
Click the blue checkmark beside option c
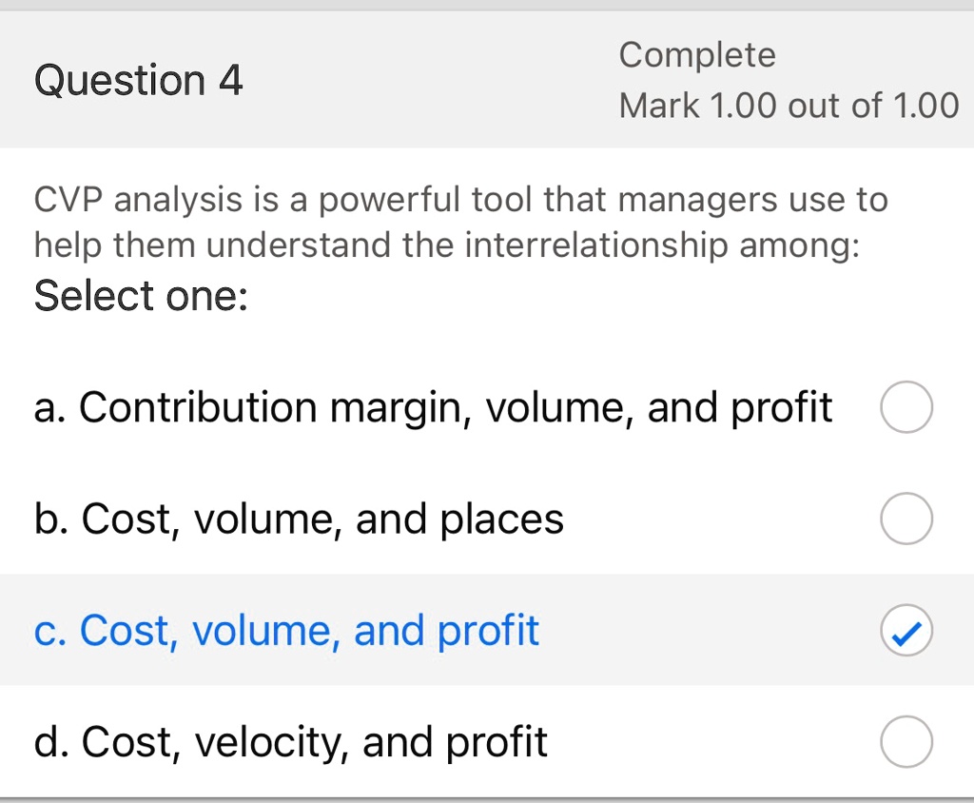(x=906, y=630)
